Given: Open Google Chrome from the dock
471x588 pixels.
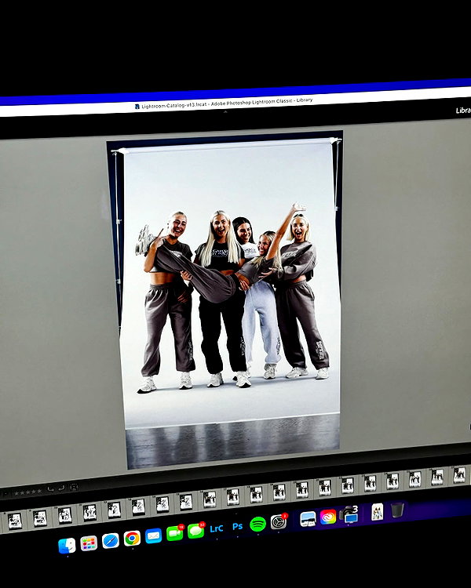Looking at the screenshot, I should coord(132,538).
